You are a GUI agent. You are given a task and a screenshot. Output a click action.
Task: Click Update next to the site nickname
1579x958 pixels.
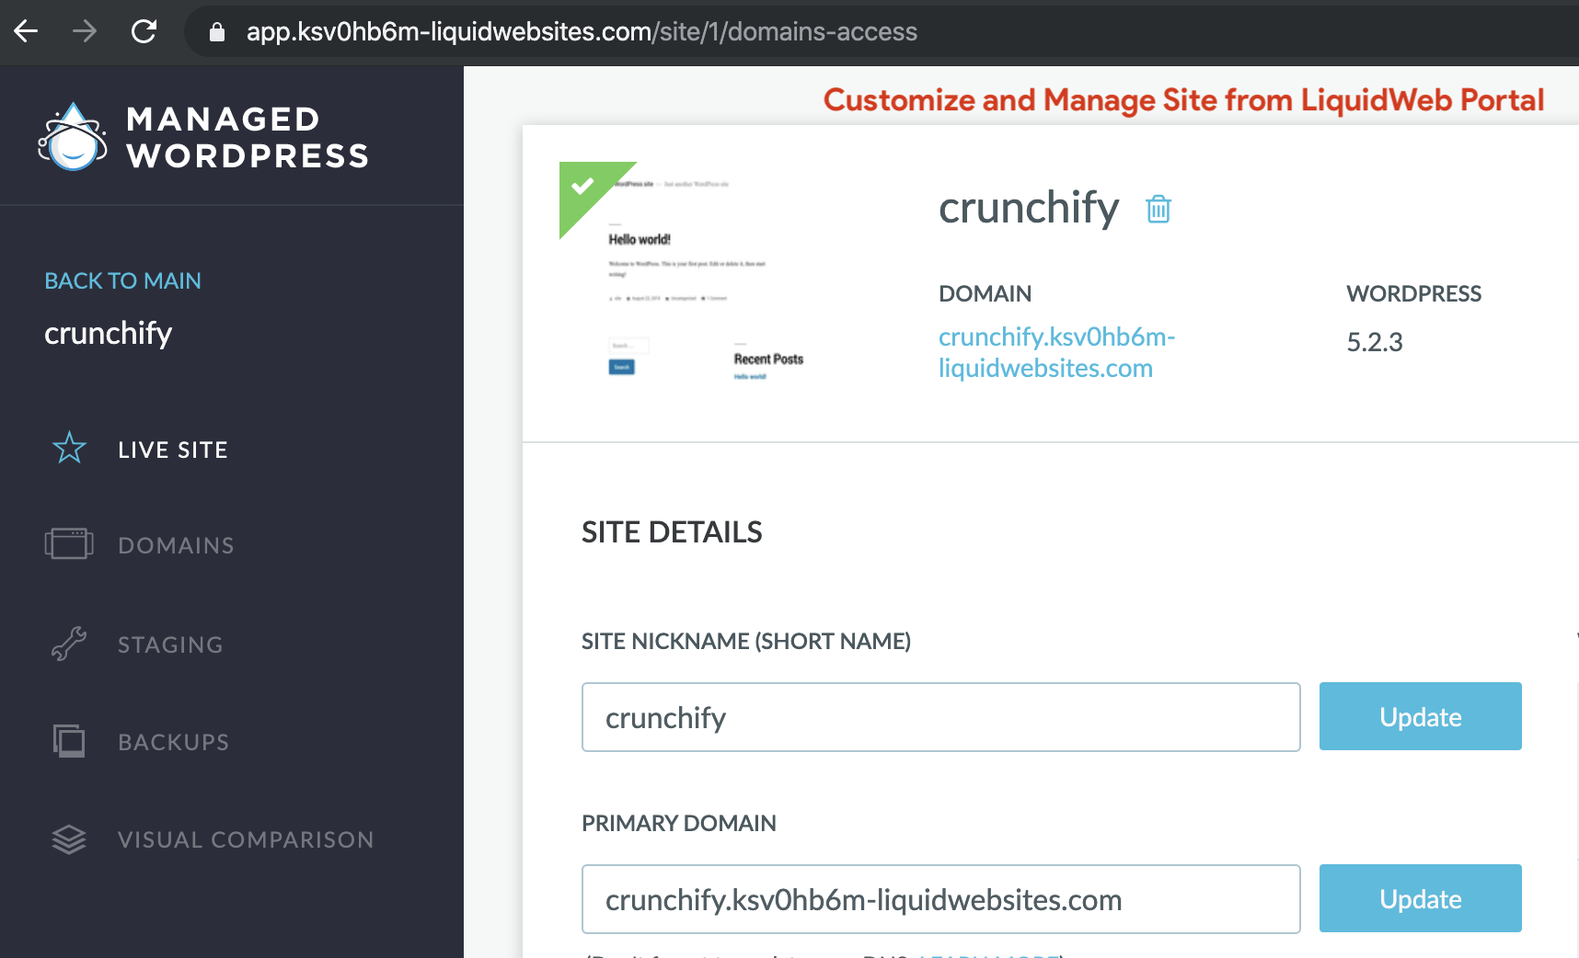1420,716
